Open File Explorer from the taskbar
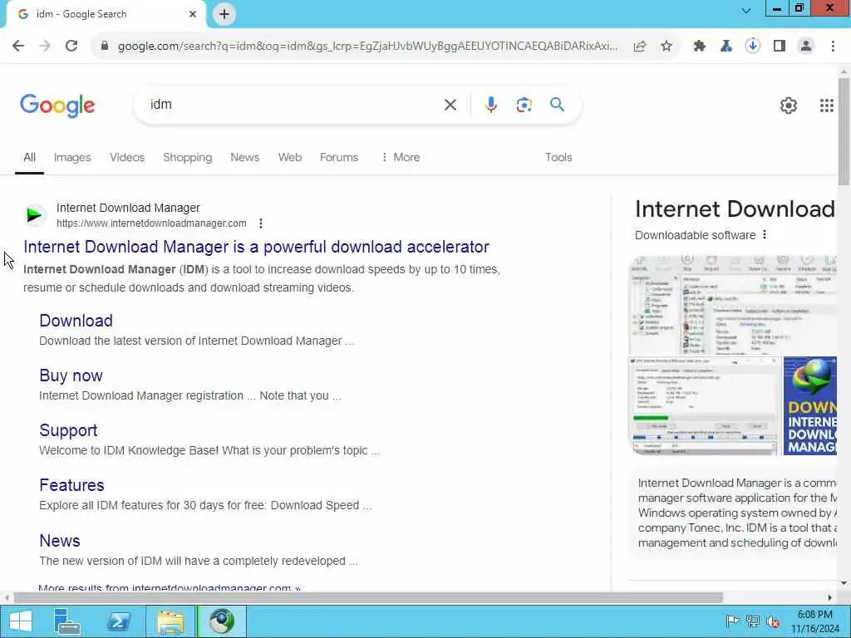This screenshot has width=851, height=638. click(170, 621)
